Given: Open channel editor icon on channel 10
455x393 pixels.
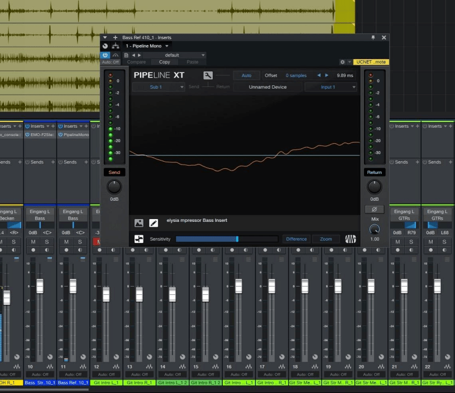Looking at the screenshot, I should point(50,357).
